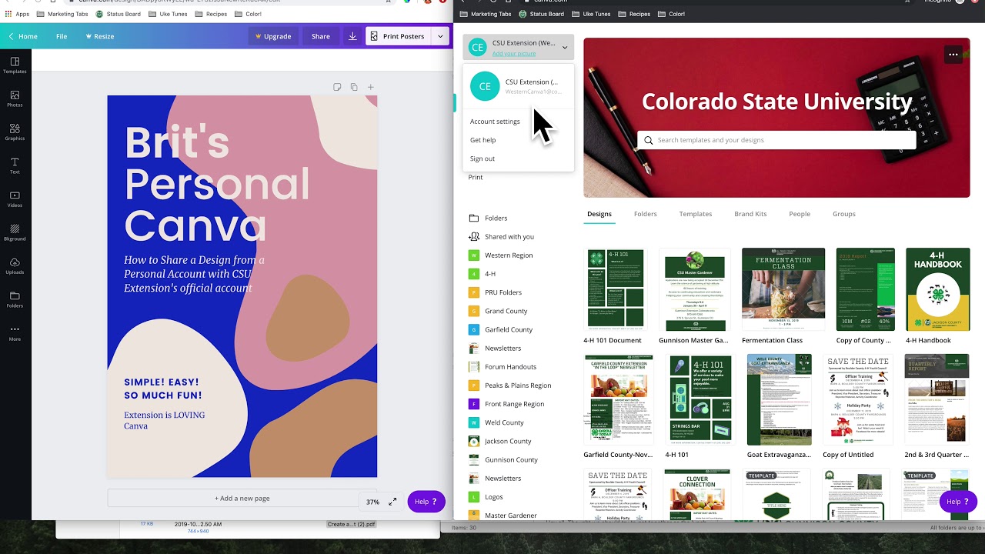985x554 pixels.
Task: Click the Resize button in editor
Action: [100, 36]
